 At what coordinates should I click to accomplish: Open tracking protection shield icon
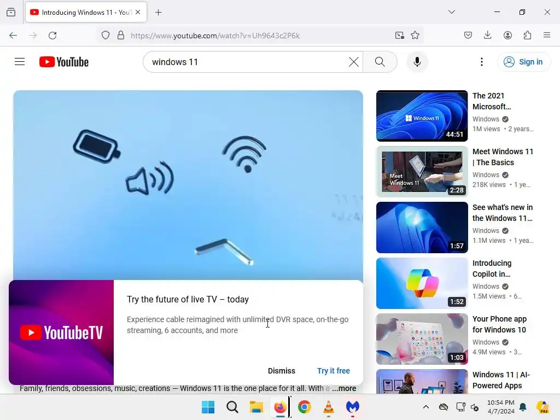106,36
